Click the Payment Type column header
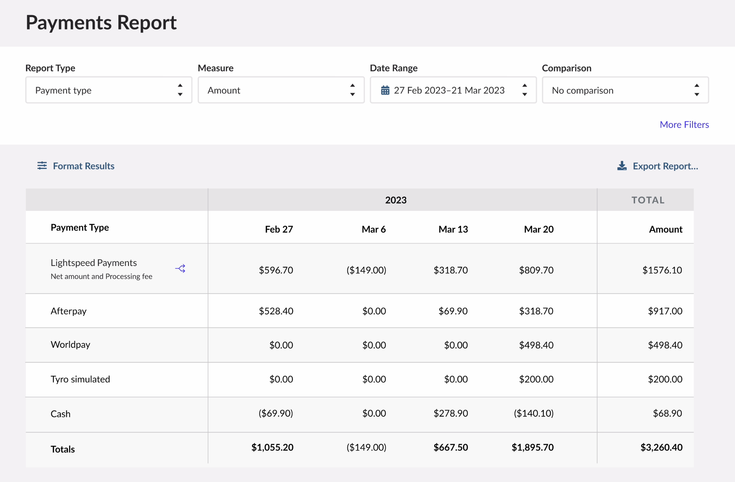This screenshot has height=482, width=735. 80,228
